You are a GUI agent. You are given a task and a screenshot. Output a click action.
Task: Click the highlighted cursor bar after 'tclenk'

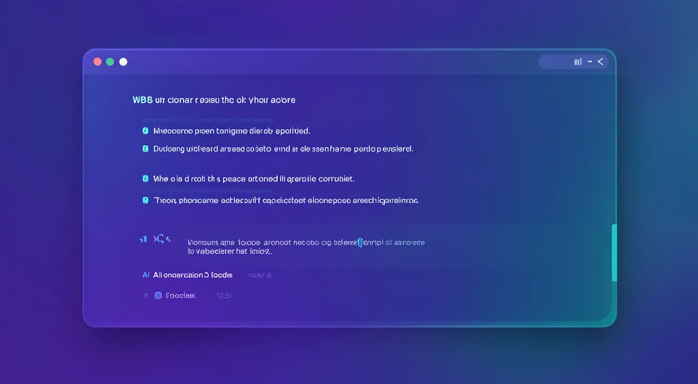click(x=359, y=242)
